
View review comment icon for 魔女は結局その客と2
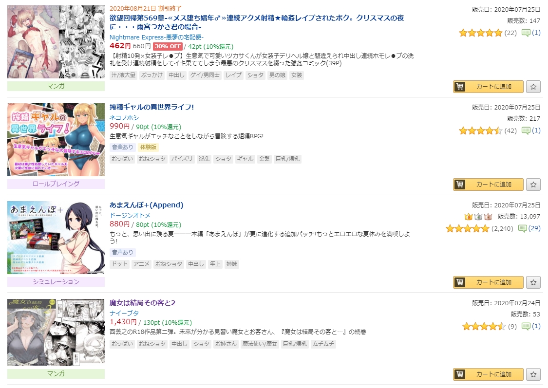pos(526,326)
